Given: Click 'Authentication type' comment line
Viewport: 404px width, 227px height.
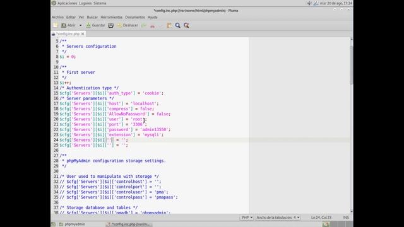Looking at the screenshot, I should click(x=89, y=88).
